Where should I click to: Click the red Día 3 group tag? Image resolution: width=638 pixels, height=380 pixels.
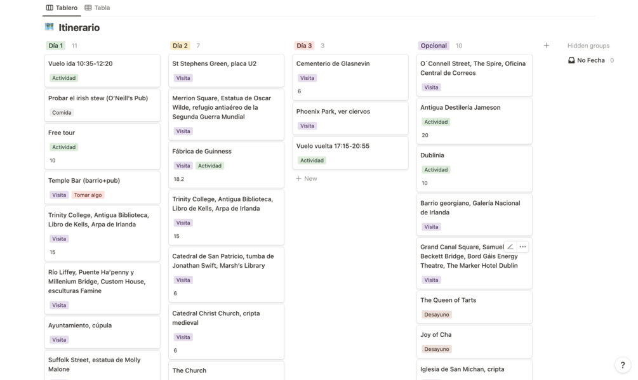pos(304,46)
